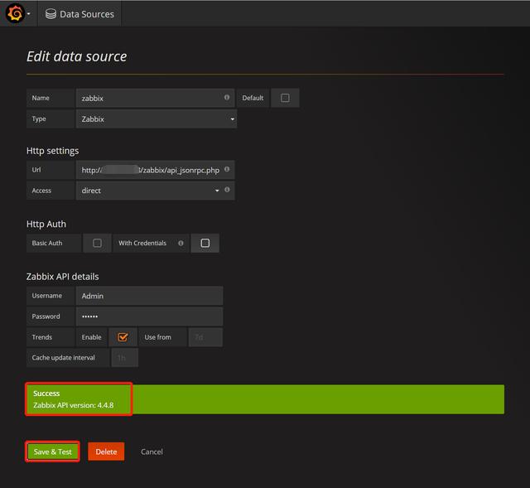The width and height of the screenshot is (530, 488).
Task: Click the Data Sources database icon
Action: click(51, 14)
